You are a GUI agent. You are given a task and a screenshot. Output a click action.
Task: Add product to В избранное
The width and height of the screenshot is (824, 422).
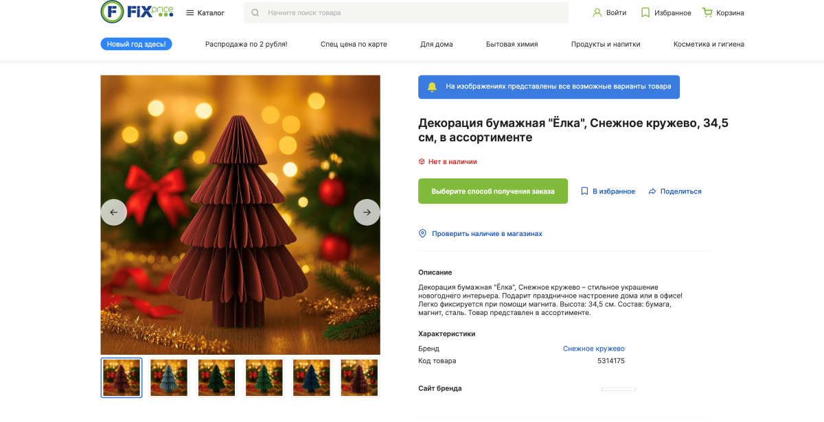(x=608, y=191)
